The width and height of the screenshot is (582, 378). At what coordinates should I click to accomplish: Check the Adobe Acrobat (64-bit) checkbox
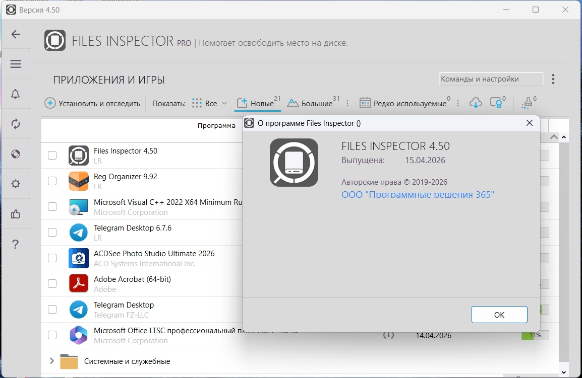coord(52,283)
